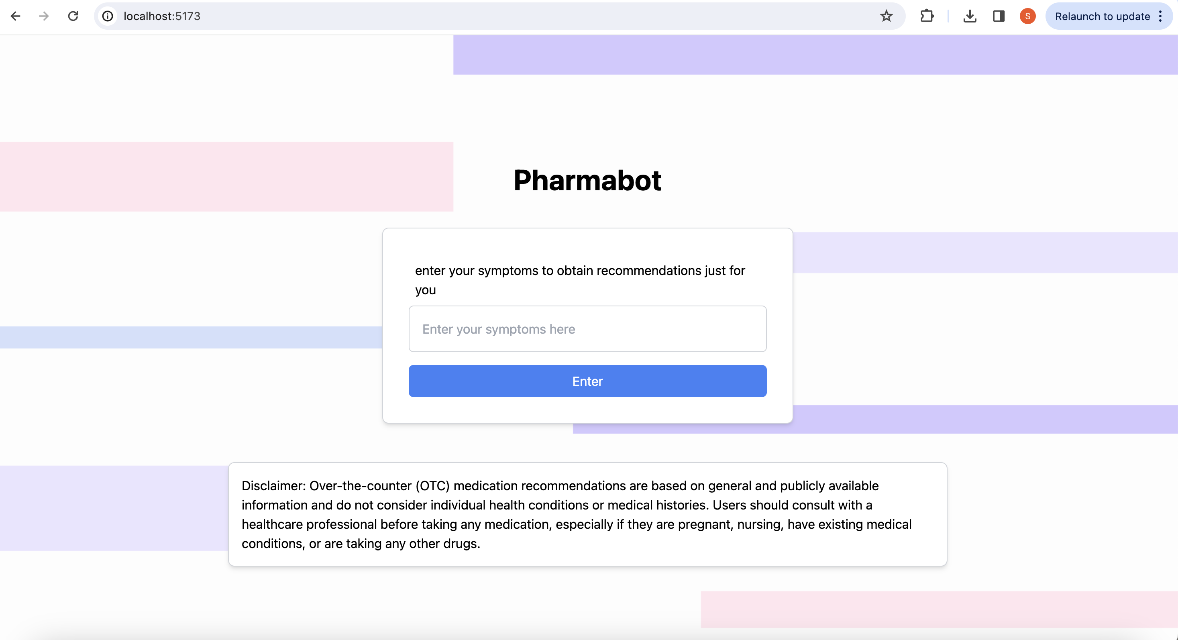Viewport: 1178px width, 640px height.
Task: Bookmark the page with the star icon
Action: pyautogui.click(x=887, y=16)
